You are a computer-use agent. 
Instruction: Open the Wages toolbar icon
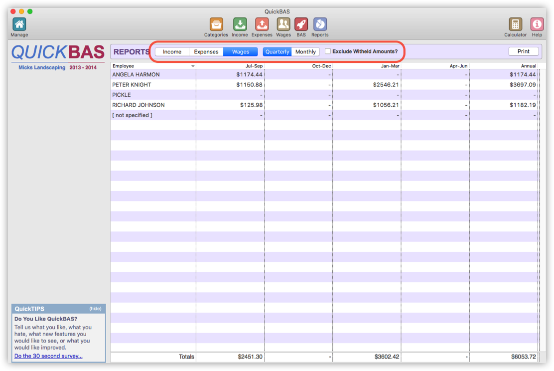pyautogui.click(x=283, y=24)
